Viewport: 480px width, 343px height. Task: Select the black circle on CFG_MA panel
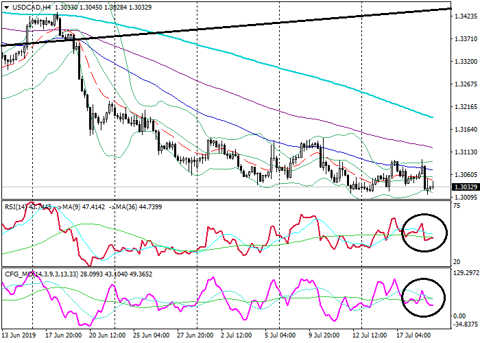(x=424, y=297)
